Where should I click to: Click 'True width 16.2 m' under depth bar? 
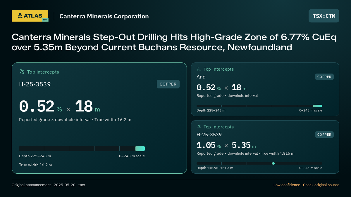coord(35,165)
